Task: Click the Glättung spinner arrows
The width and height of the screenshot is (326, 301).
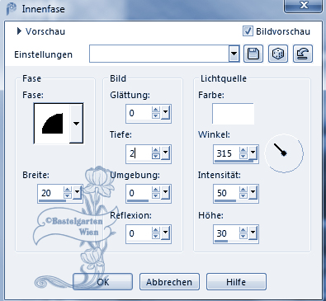Action: click(156, 113)
